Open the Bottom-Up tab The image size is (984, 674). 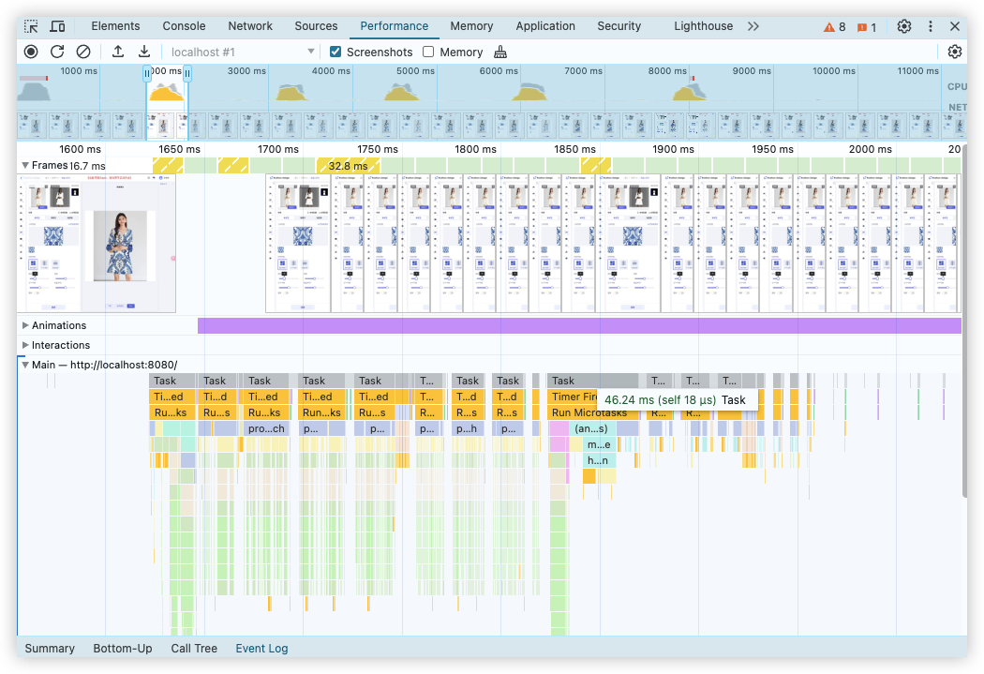point(123,649)
